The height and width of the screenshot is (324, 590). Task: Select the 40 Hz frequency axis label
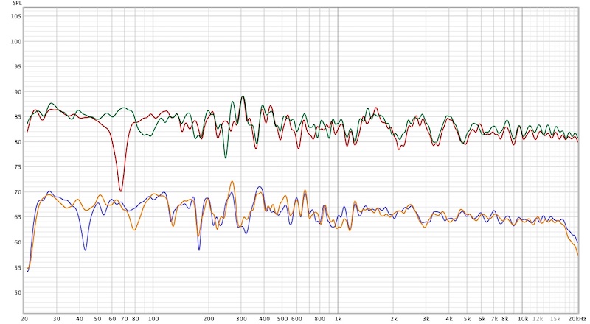[x=80, y=319]
